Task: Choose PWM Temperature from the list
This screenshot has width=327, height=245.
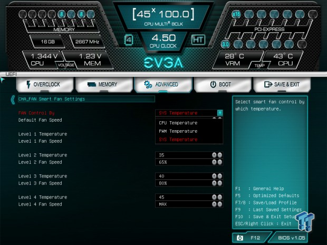Action: point(178,131)
